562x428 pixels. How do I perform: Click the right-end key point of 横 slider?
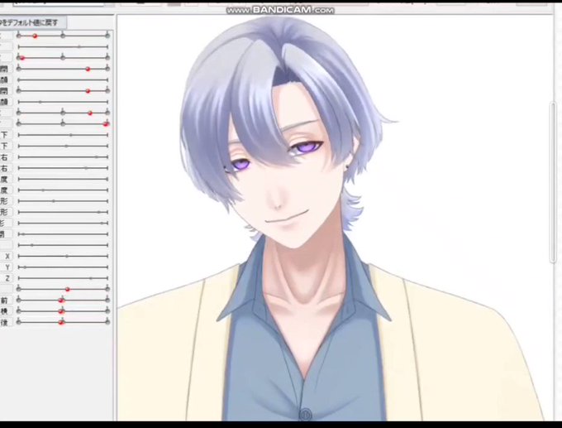point(107,311)
